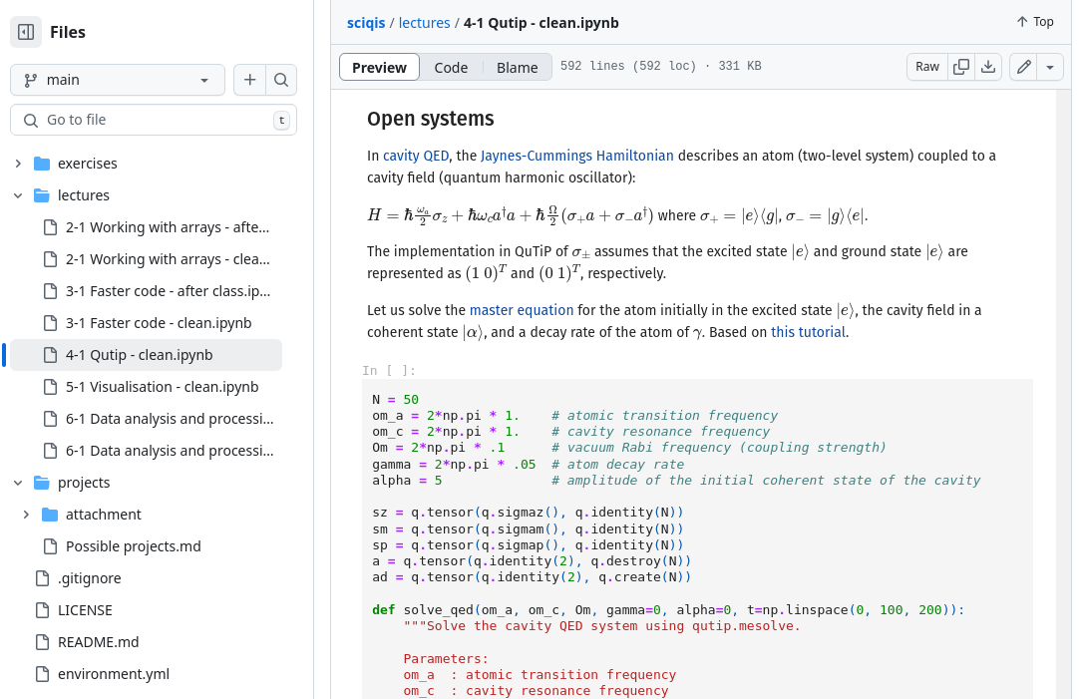Screen dimensions: 1080x699
Task: Switch to the Blame tab
Action: pyautogui.click(x=517, y=68)
